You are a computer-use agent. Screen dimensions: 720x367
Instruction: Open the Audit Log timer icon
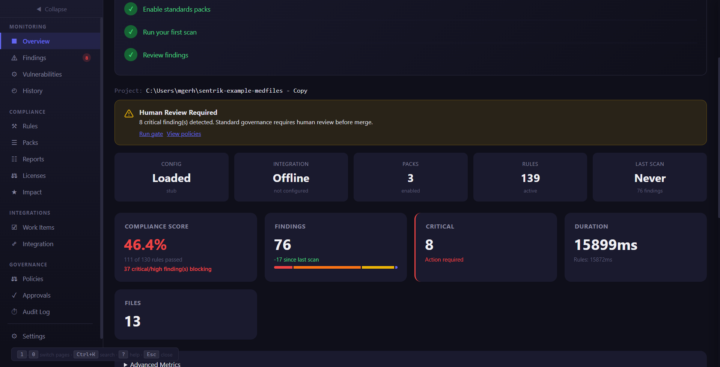point(14,311)
